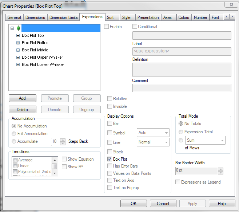Click the Comment input field
239x212 pixels.
click(182, 88)
